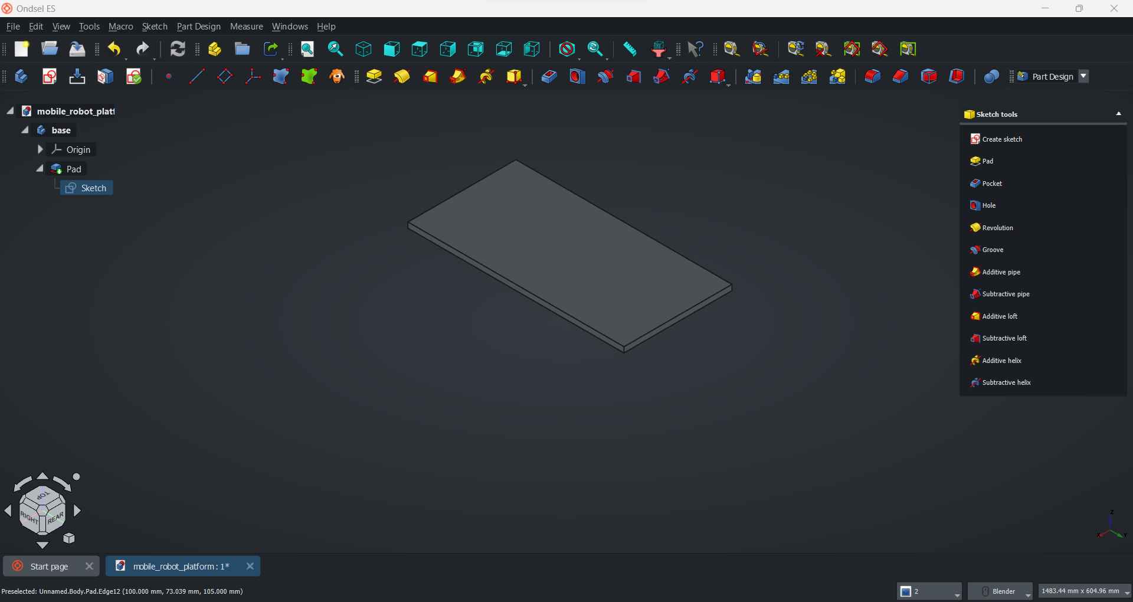
Task: Fit all content in the view
Action: click(307, 49)
